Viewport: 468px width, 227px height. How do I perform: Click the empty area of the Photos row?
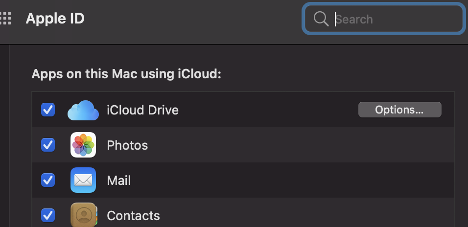(x=294, y=145)
